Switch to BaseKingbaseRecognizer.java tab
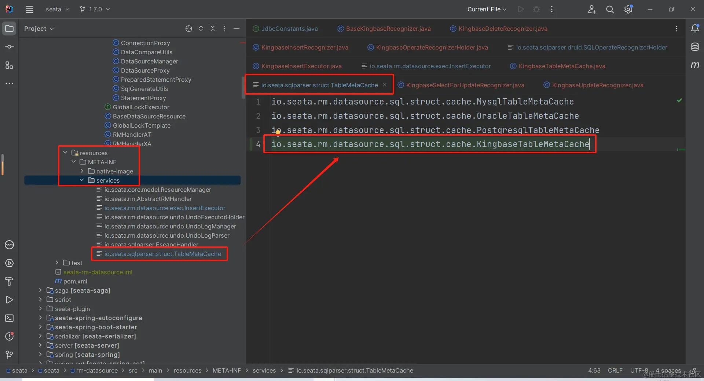This screenshot has height=381, width=704. click(384, 29)
